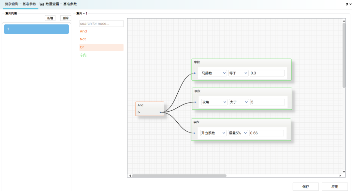Image resolution: width=352 pixels, height=191 pixels.
Task: Switch to the 复杂查询 - 基准参数 tab
Action: pyautogui.click(x=21, y=4)
